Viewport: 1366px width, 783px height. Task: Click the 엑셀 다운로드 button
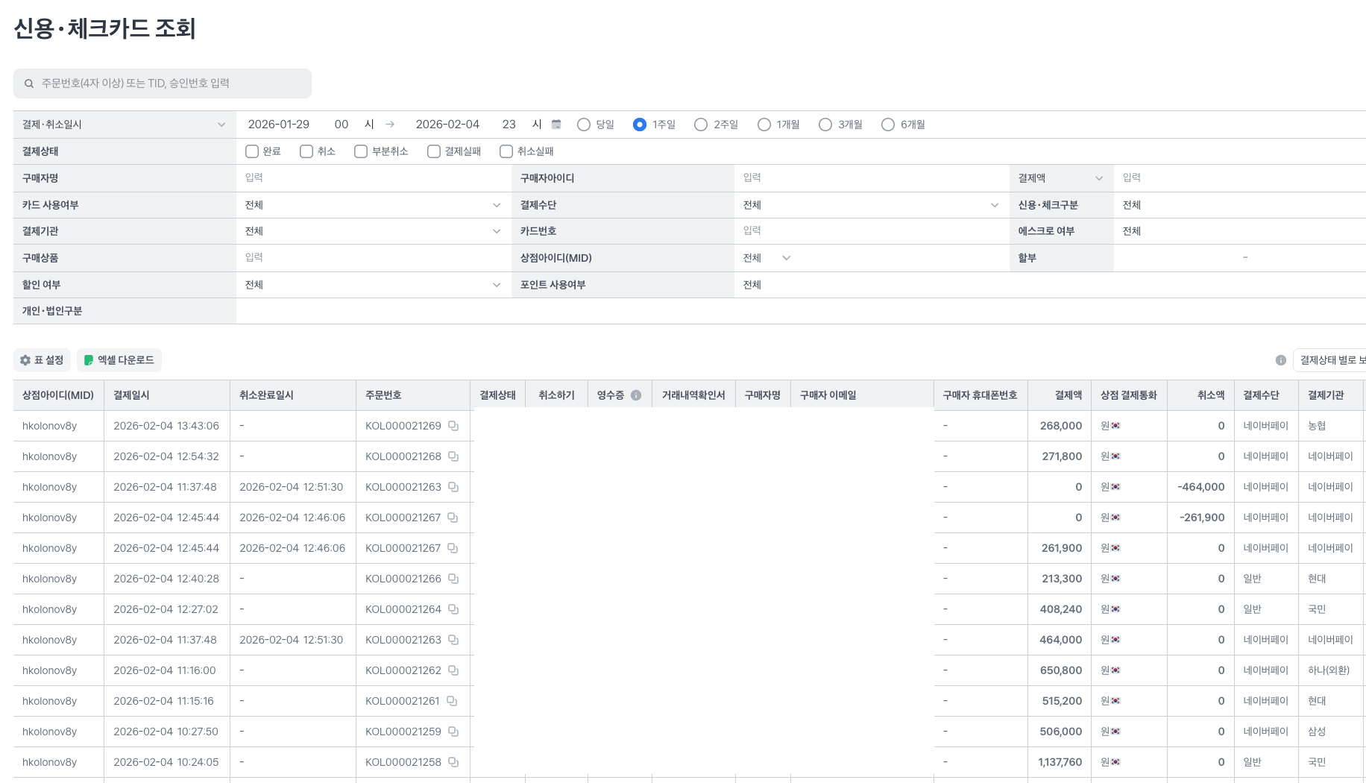(119, 360)
